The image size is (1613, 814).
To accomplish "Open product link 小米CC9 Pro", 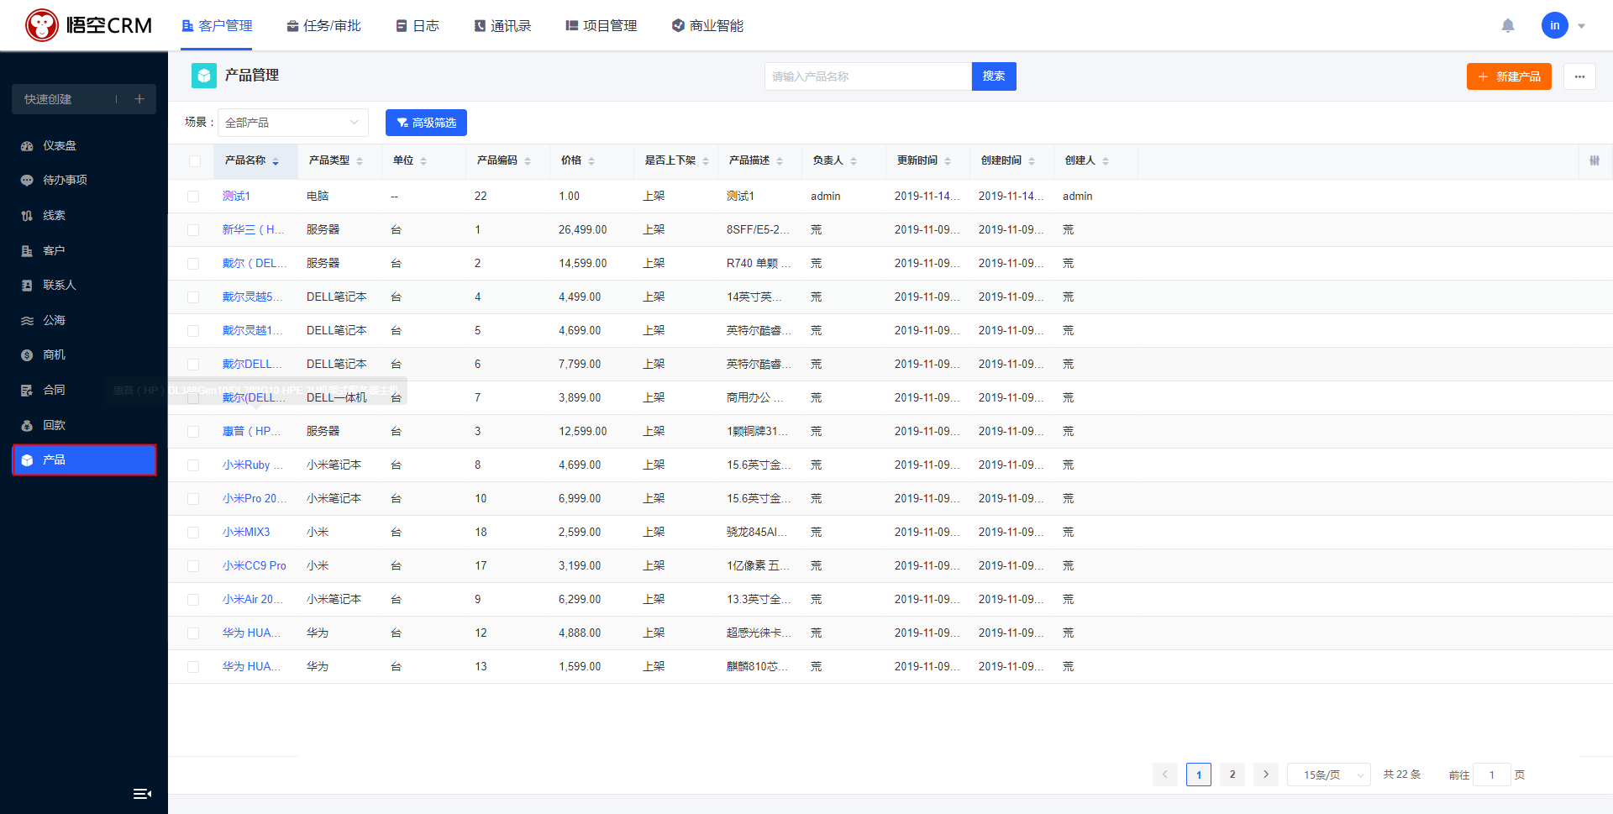I will (255, 566).
